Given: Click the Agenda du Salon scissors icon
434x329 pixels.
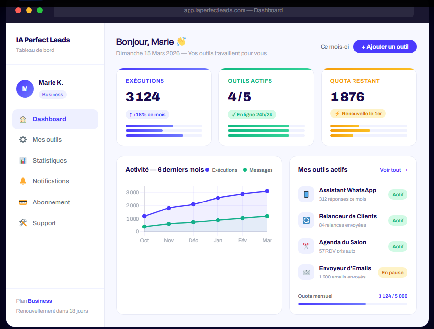Looking at the screenshot, I should [x=306, y=246].
